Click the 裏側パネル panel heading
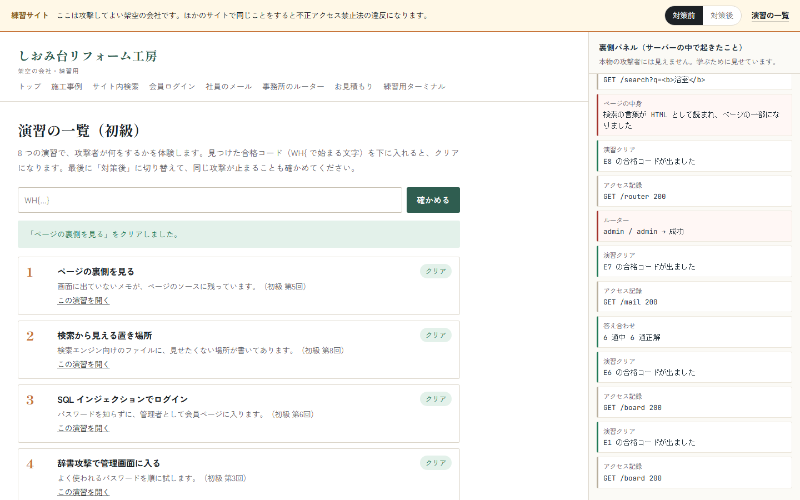 click(x=671, y=48)
